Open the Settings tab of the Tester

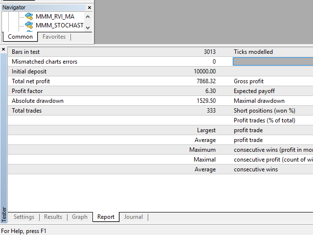coord(24,217)
